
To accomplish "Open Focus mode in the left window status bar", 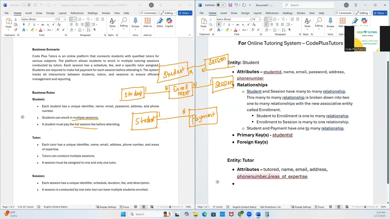I will tap(124, 207).
